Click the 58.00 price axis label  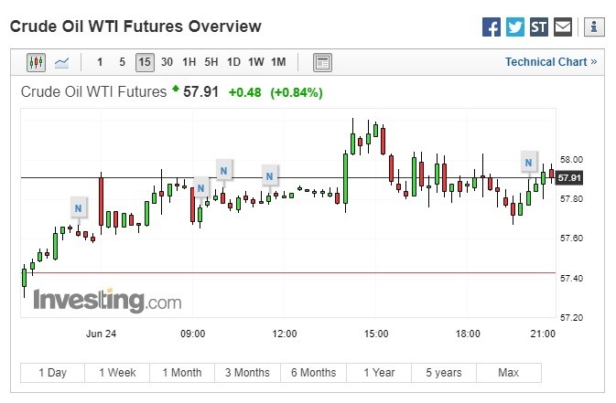(571, 160)
